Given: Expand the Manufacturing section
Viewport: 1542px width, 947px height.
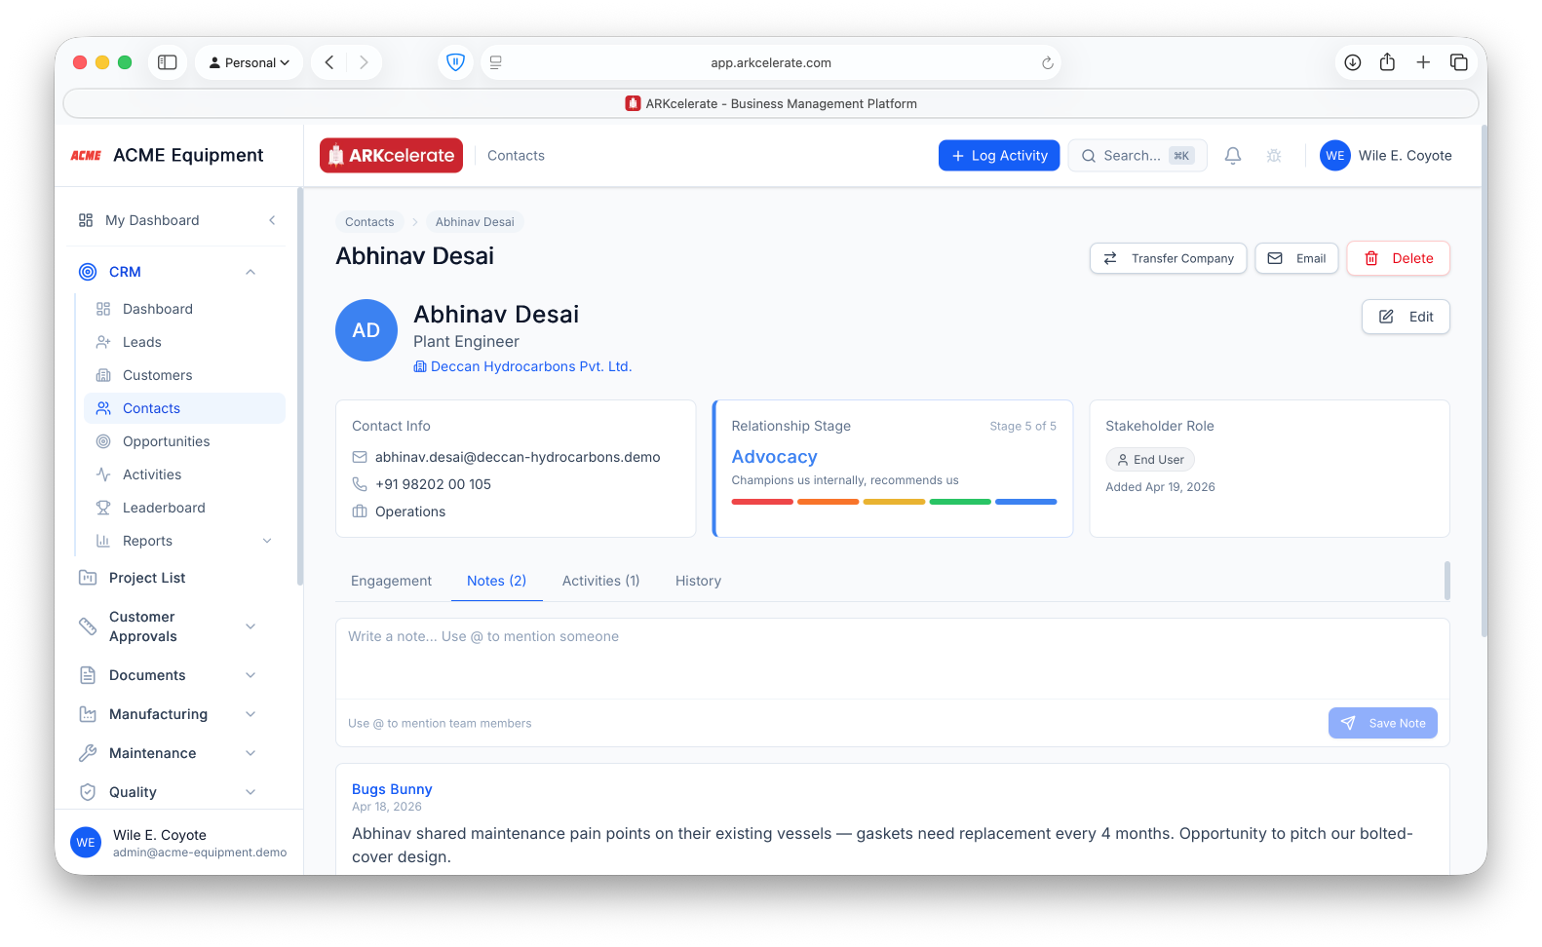Looking at the screenshot, I should (x=251, y=714).
